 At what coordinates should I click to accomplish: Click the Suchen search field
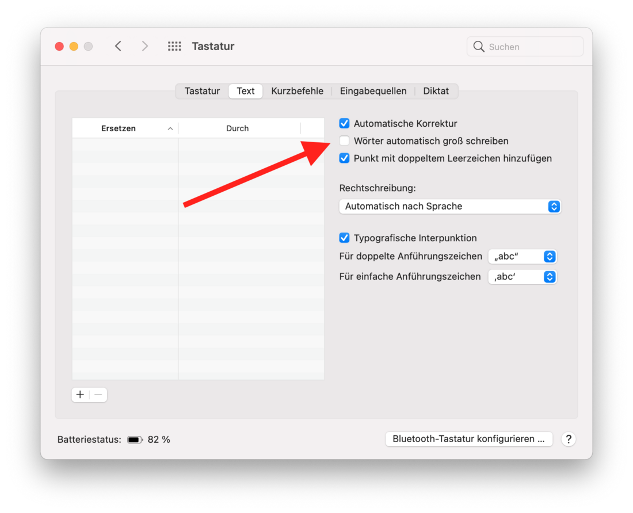click(x=532, y=47)
